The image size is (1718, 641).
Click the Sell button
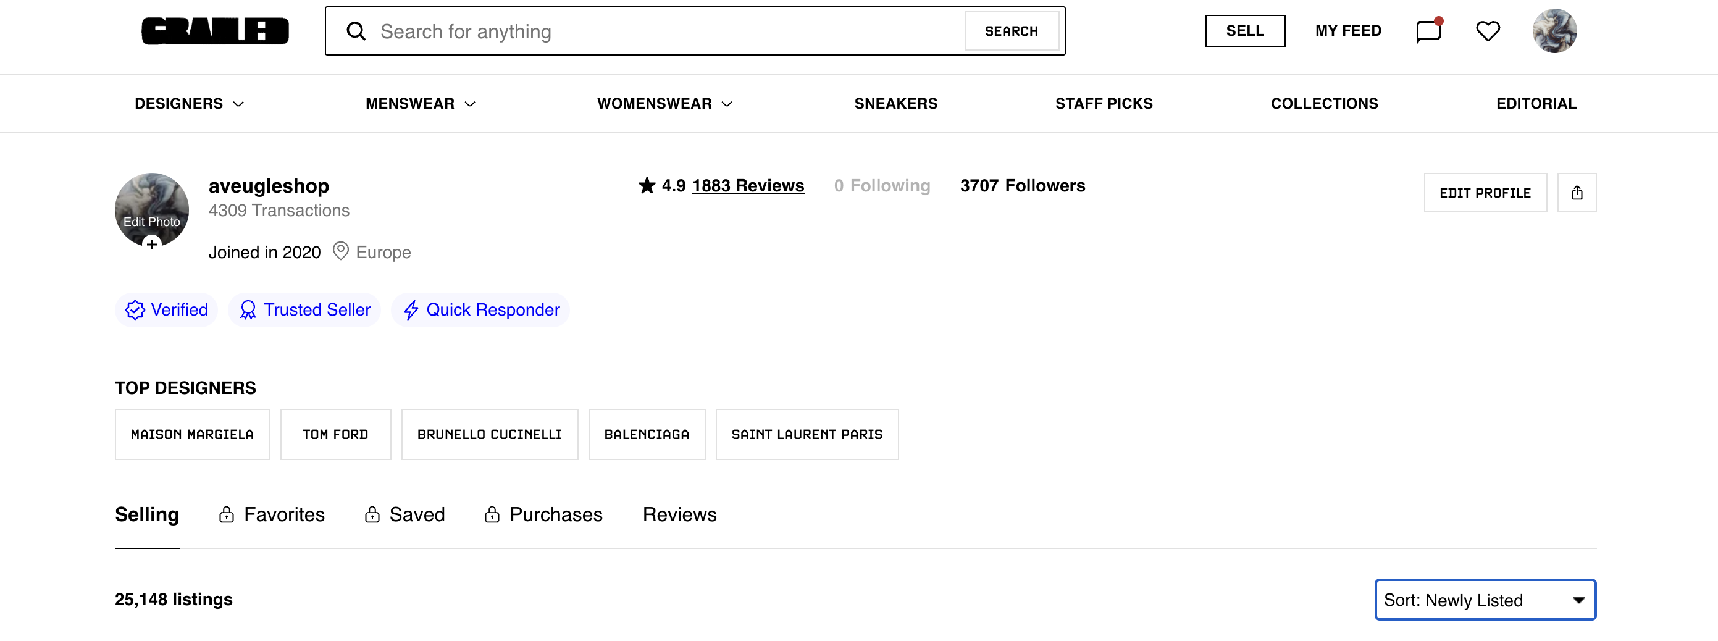(x=1244, y=31)
